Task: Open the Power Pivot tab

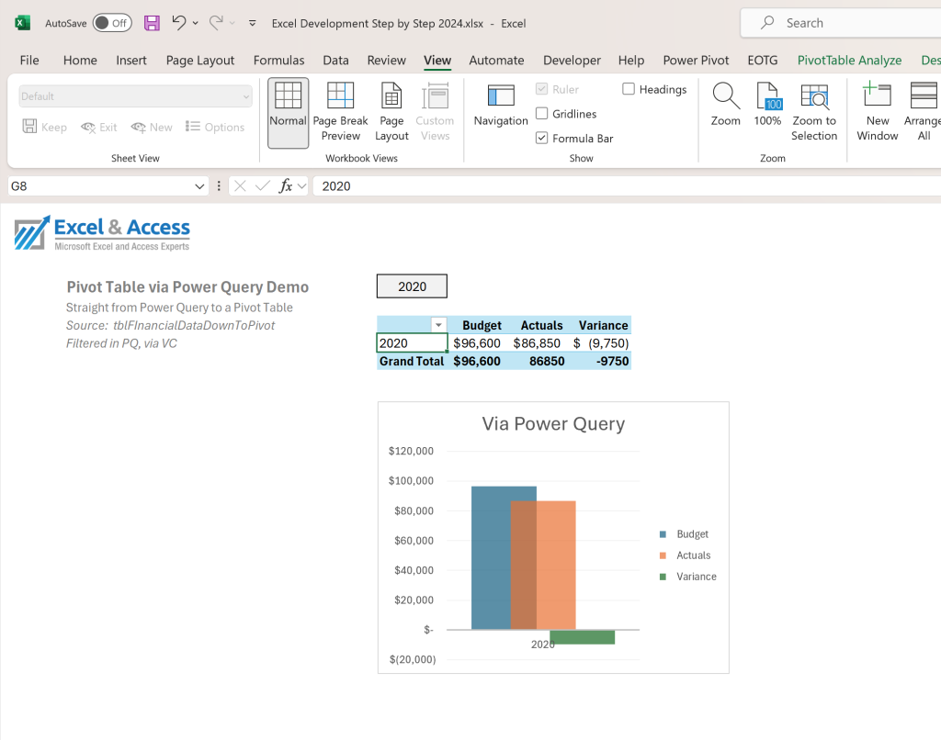Action: click(696, 60)
